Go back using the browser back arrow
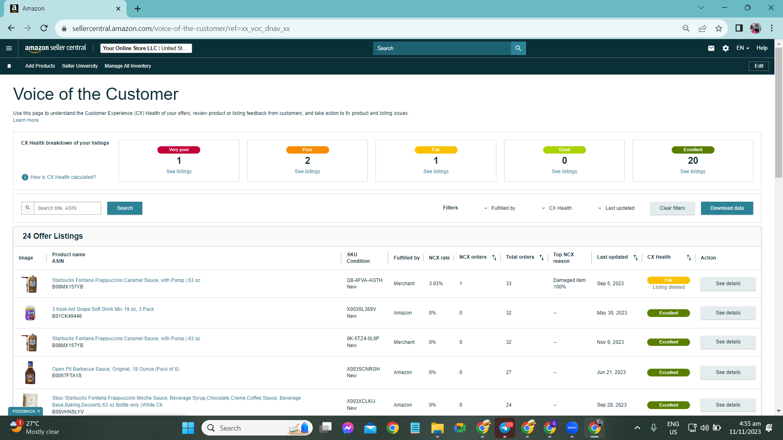783x440 pixels. pos(11,28)
